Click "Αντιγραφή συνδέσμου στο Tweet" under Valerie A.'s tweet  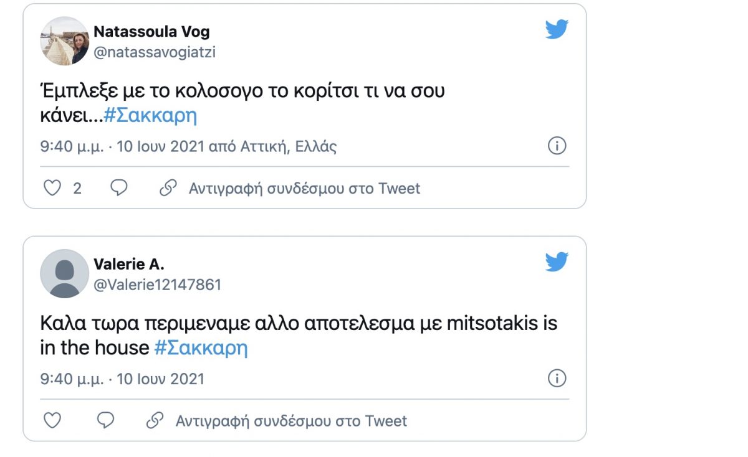[x=291, y=421]
